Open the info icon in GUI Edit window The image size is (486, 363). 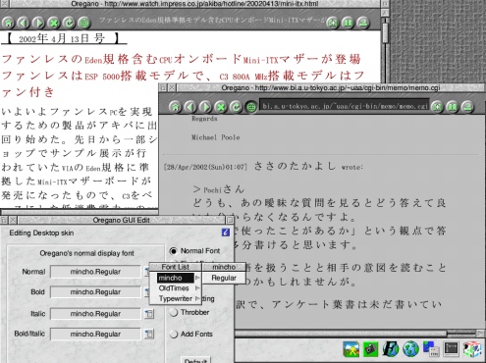[x=226, y=233]
